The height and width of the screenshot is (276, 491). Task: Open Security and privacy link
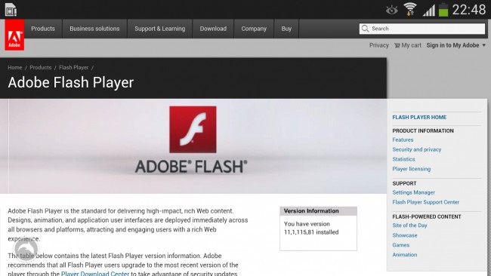coord(417,149)
